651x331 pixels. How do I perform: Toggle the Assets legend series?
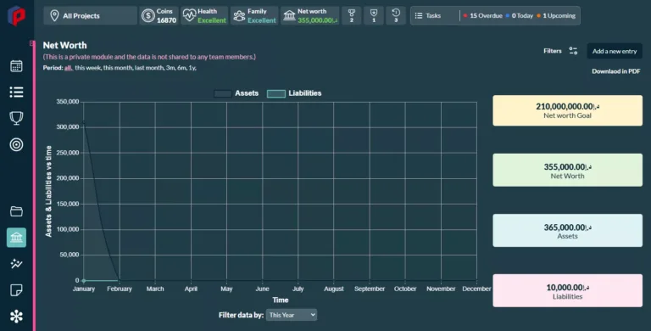[x=236, y=93]
